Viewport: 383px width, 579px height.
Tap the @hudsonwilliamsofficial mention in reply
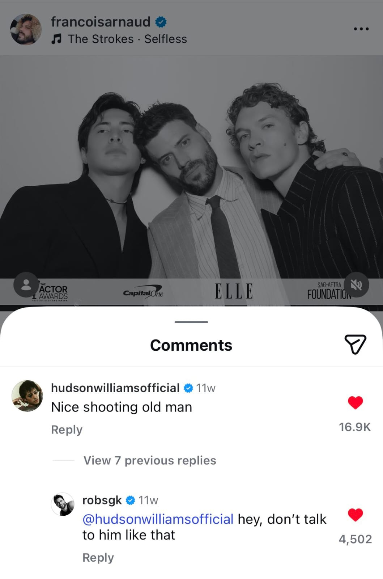[x=158, y=519]
